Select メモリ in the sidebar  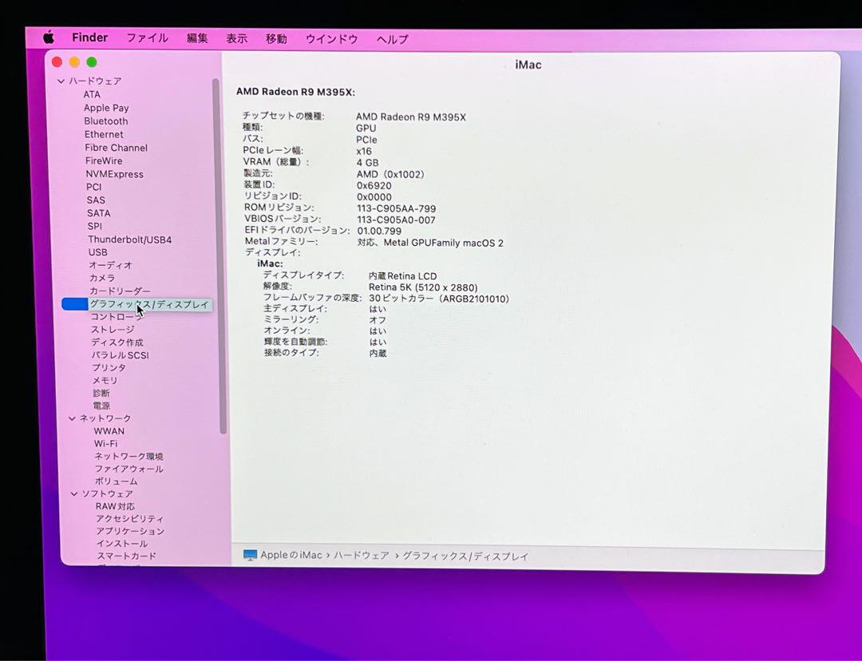[105, 380]
